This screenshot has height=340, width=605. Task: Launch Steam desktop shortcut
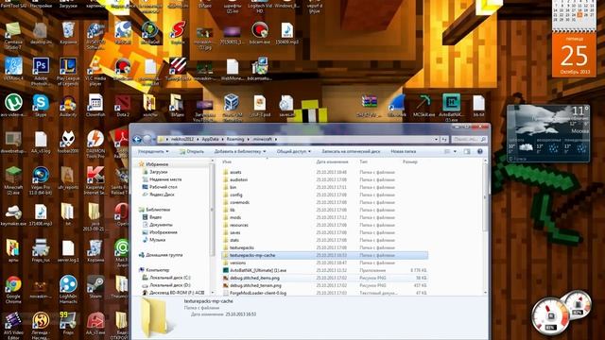tap(95, 286)
